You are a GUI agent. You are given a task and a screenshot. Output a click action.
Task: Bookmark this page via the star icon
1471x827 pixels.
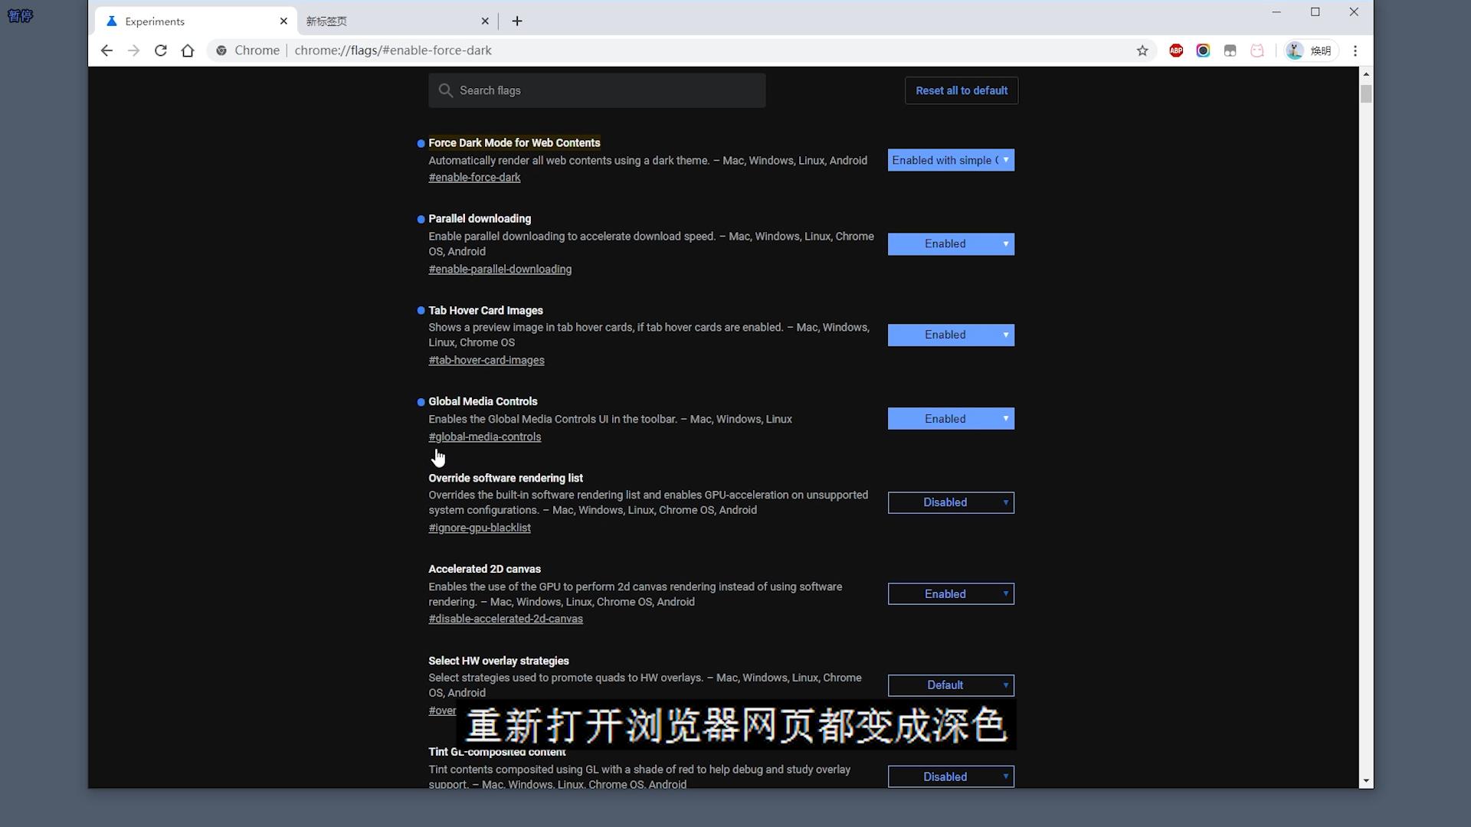1142,50
